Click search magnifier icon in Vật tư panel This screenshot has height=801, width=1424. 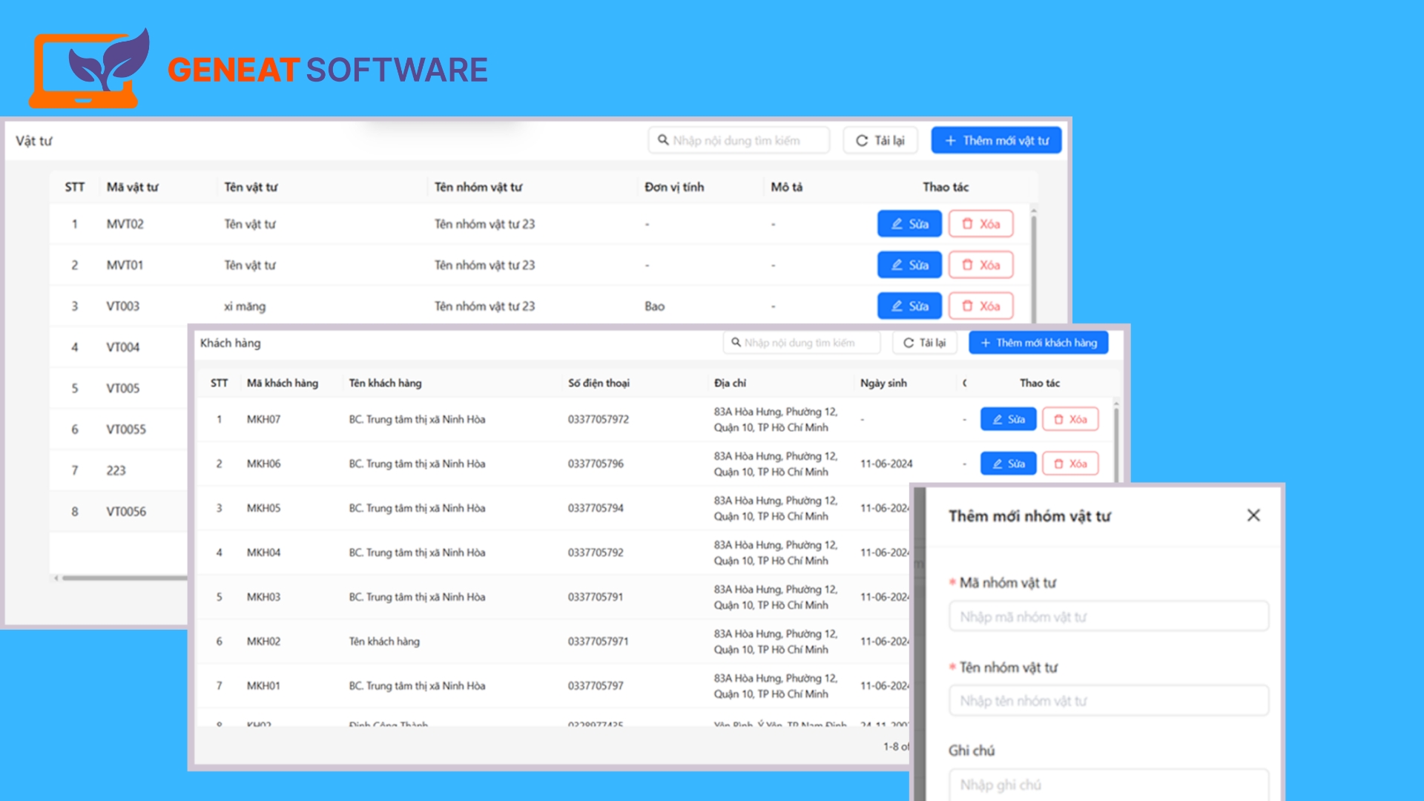click(x=663, y=139)
